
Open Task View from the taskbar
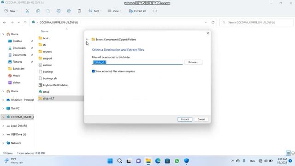(x=129, y=161)
